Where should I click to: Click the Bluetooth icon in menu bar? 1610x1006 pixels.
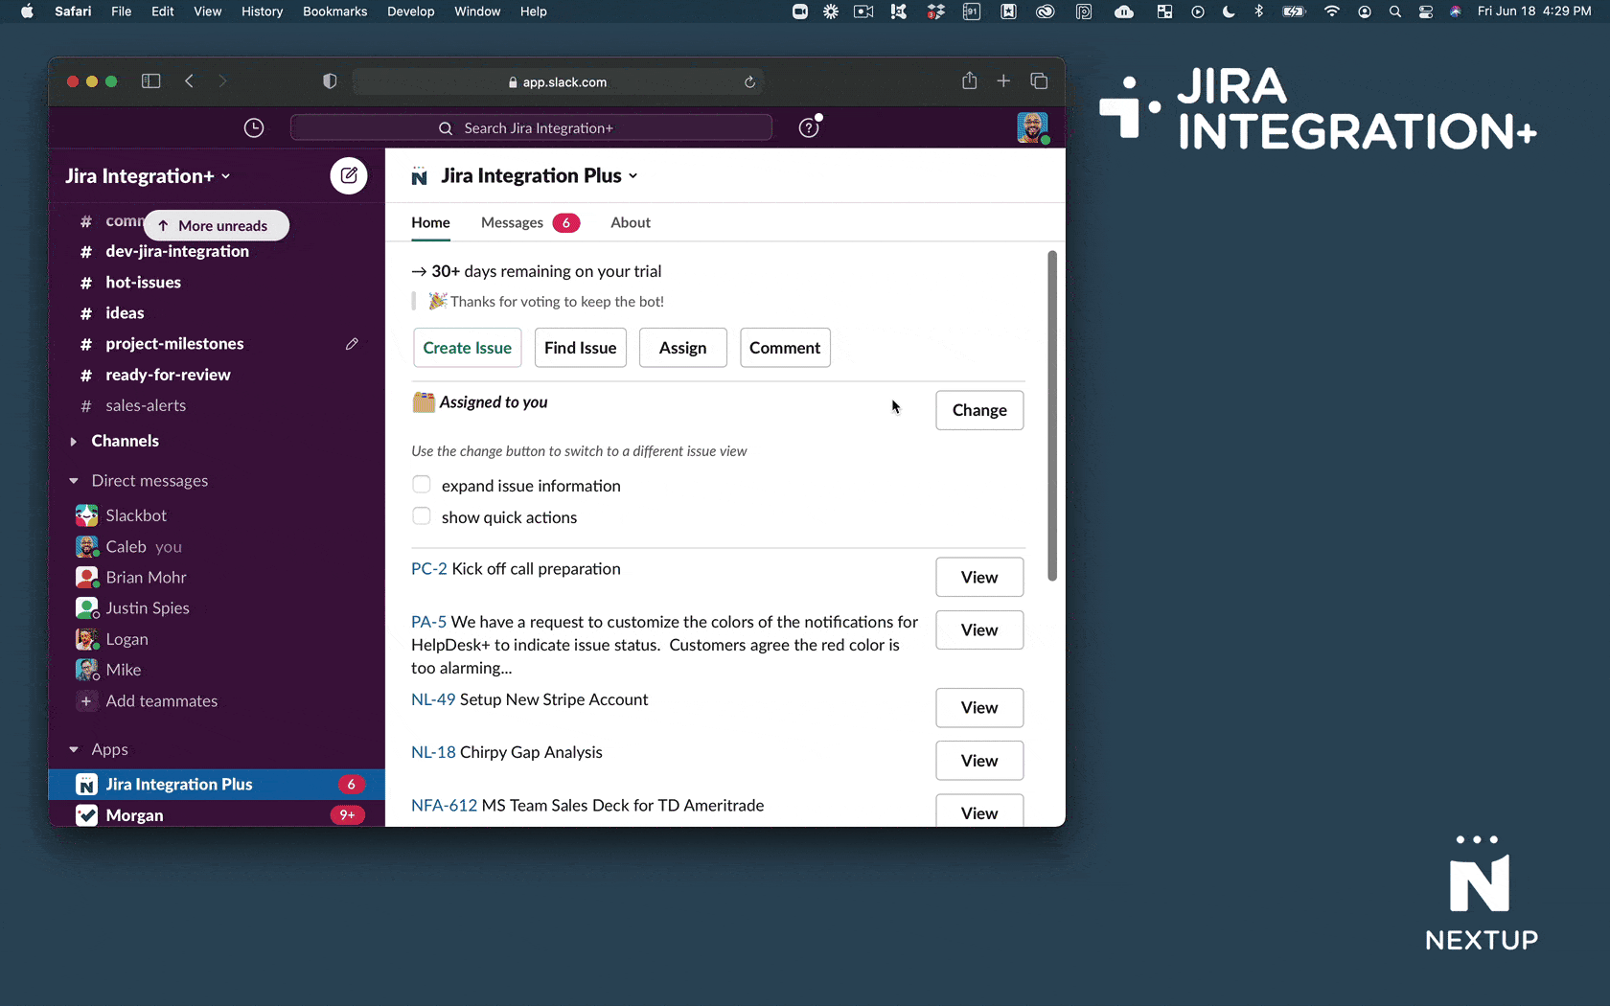(1259, 11)
